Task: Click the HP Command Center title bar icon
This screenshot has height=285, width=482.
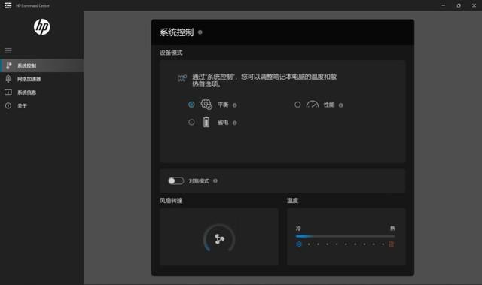Action: (8, 5)
